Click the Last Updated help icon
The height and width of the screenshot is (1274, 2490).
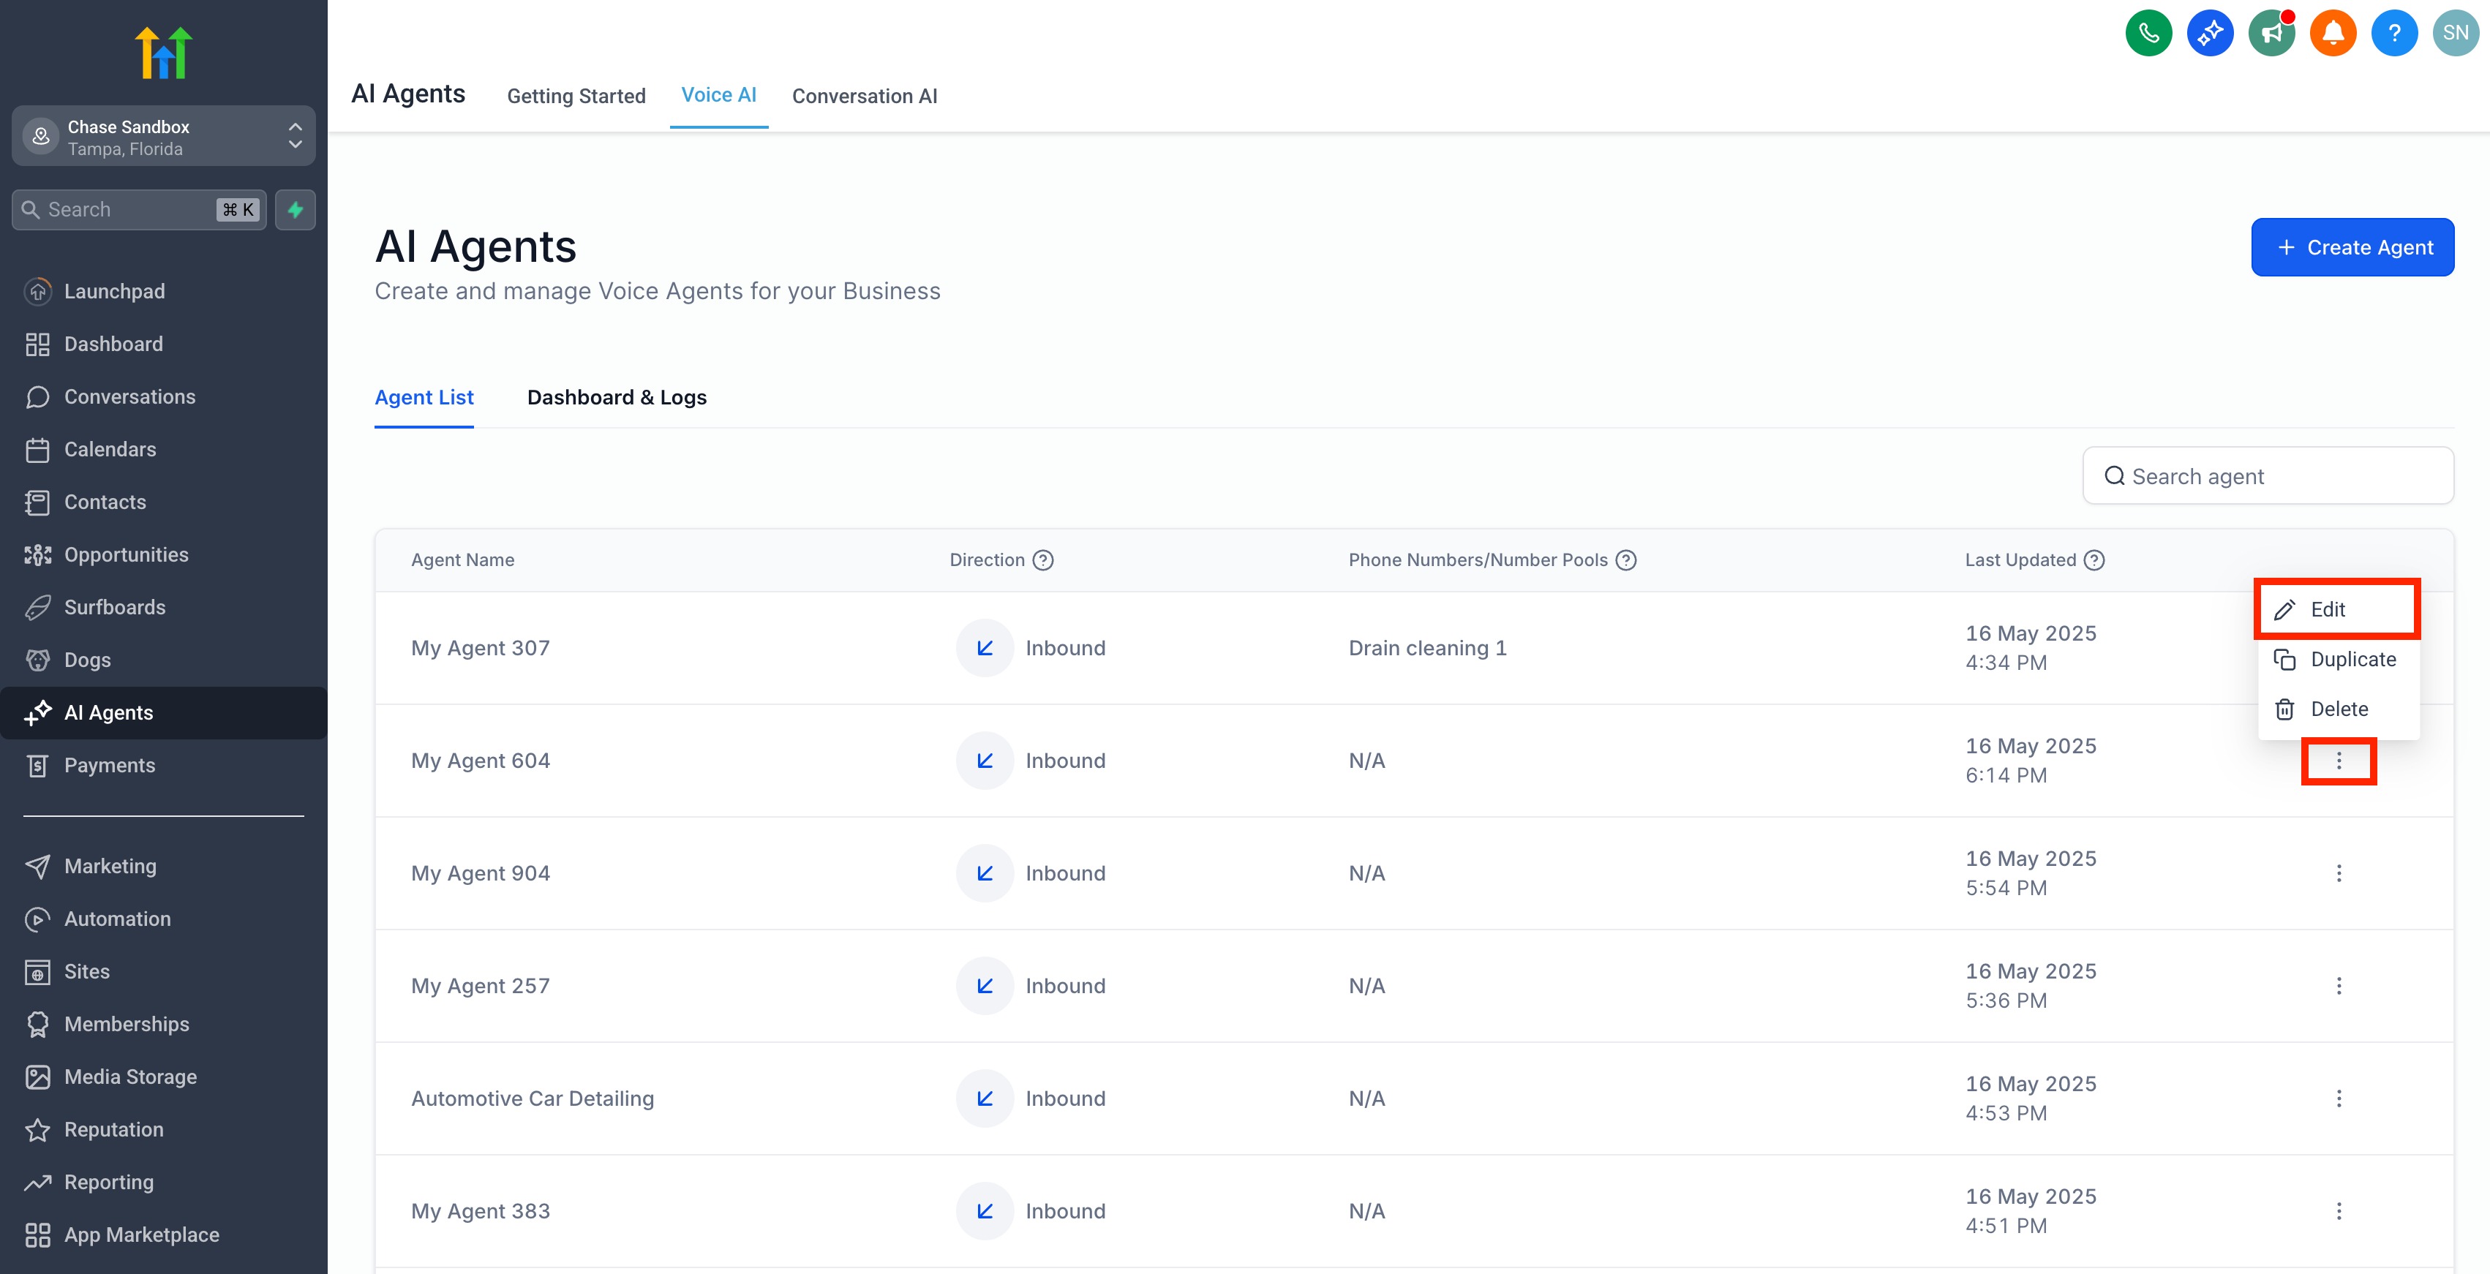[x=2094, y=559]
